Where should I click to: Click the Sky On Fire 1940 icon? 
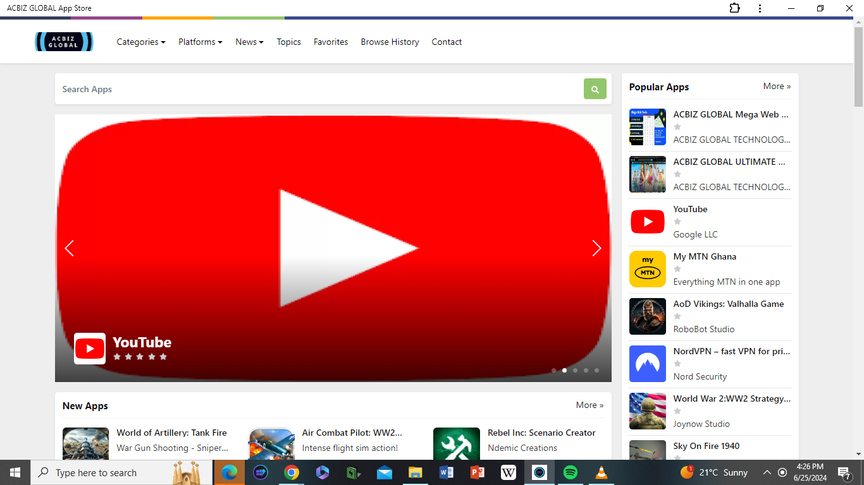648,450
